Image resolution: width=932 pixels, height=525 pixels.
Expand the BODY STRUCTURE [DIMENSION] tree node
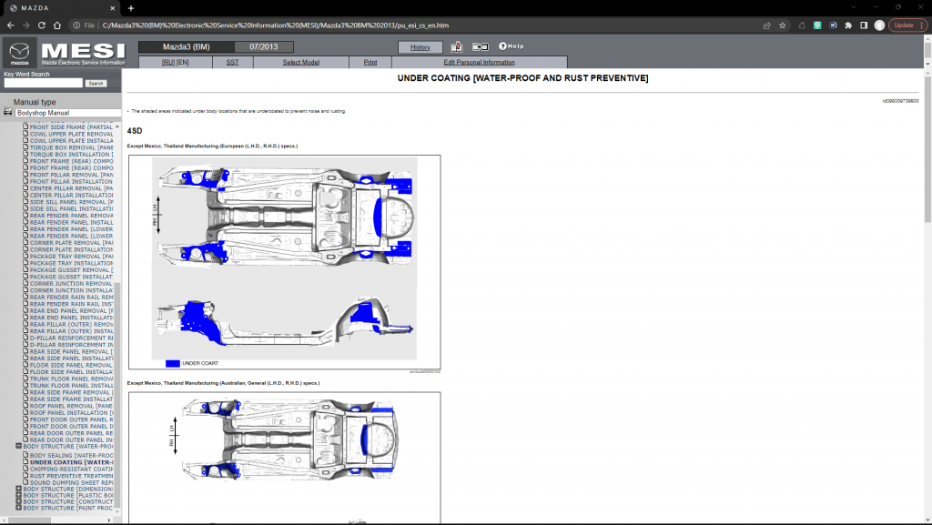(x=18, y=489)
